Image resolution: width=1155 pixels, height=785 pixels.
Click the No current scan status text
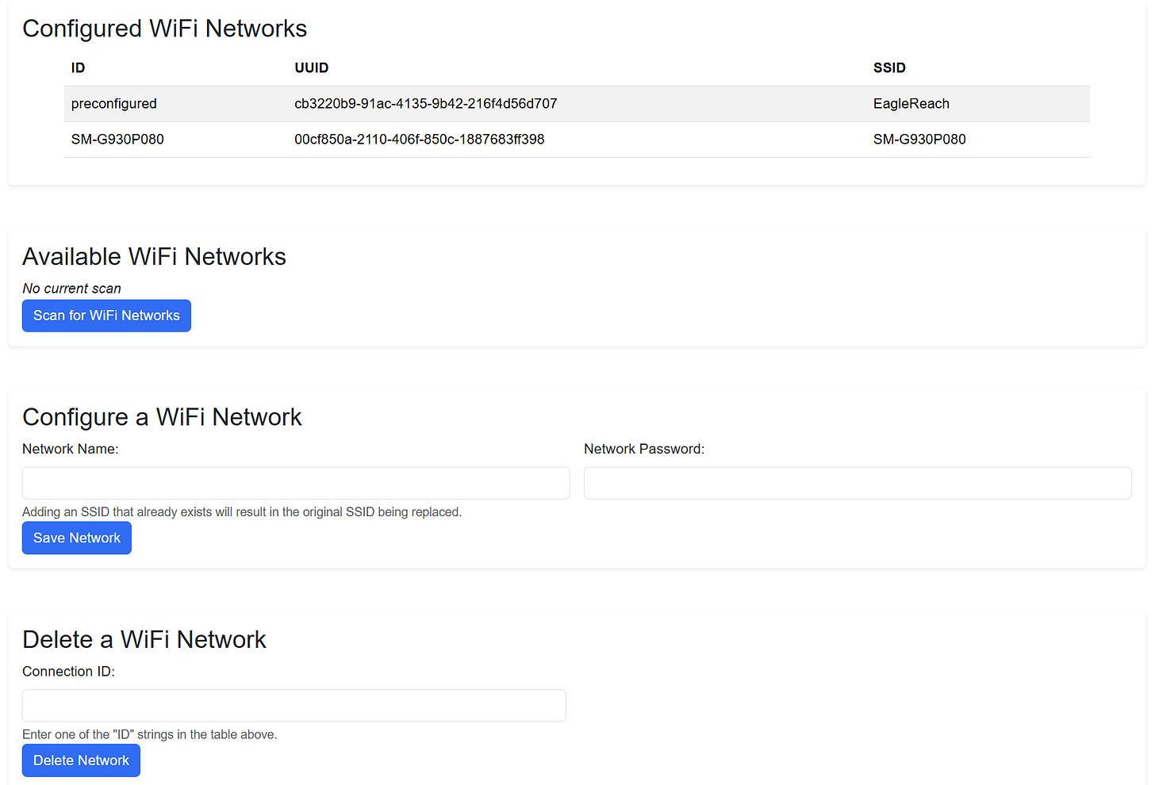pos(71,288)
